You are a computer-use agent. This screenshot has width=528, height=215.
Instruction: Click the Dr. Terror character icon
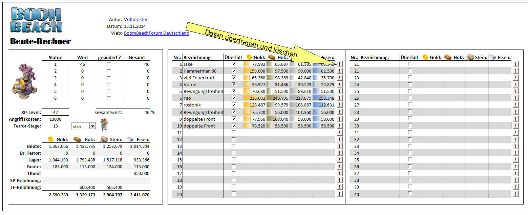[x=105, y=124]
